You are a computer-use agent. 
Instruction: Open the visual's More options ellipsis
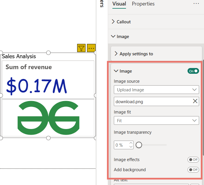pyautogui.click(x=91, y=48)
